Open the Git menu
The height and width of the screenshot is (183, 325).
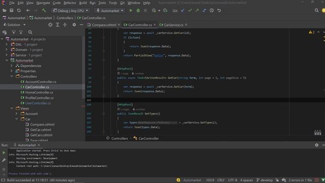pyautogui.click(x=122, y=3)
